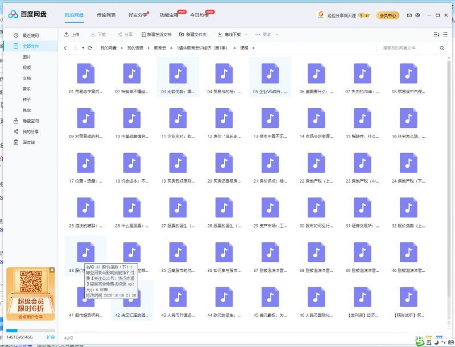
Task: Open the 音乐 category
Action: click(26, 89)
